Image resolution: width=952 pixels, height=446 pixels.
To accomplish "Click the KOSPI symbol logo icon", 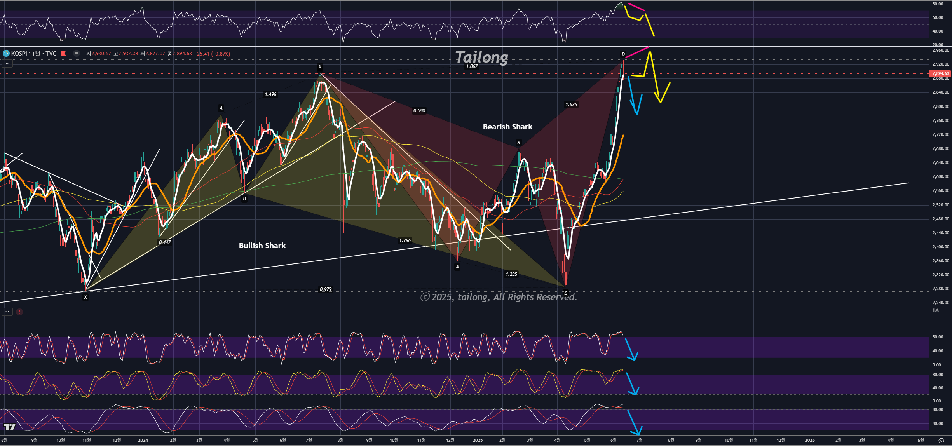I will tap(6, 53).
